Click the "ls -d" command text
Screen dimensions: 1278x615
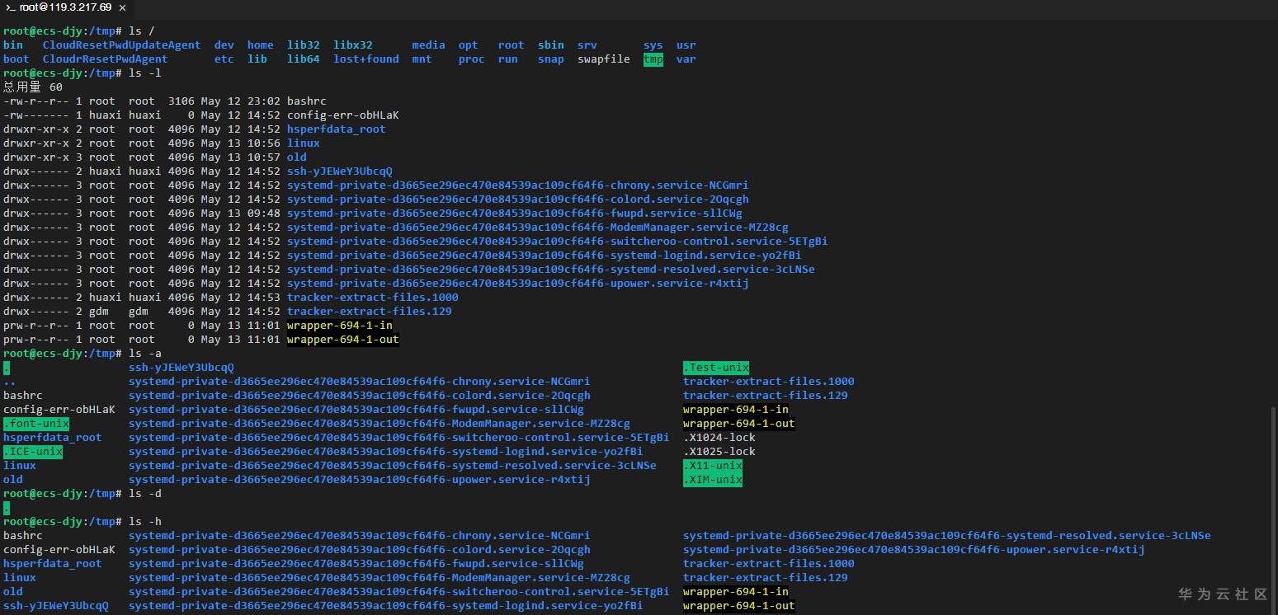[145, 494]
